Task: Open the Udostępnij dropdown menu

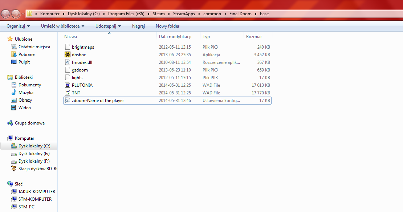Action: [x=108, y=26]
